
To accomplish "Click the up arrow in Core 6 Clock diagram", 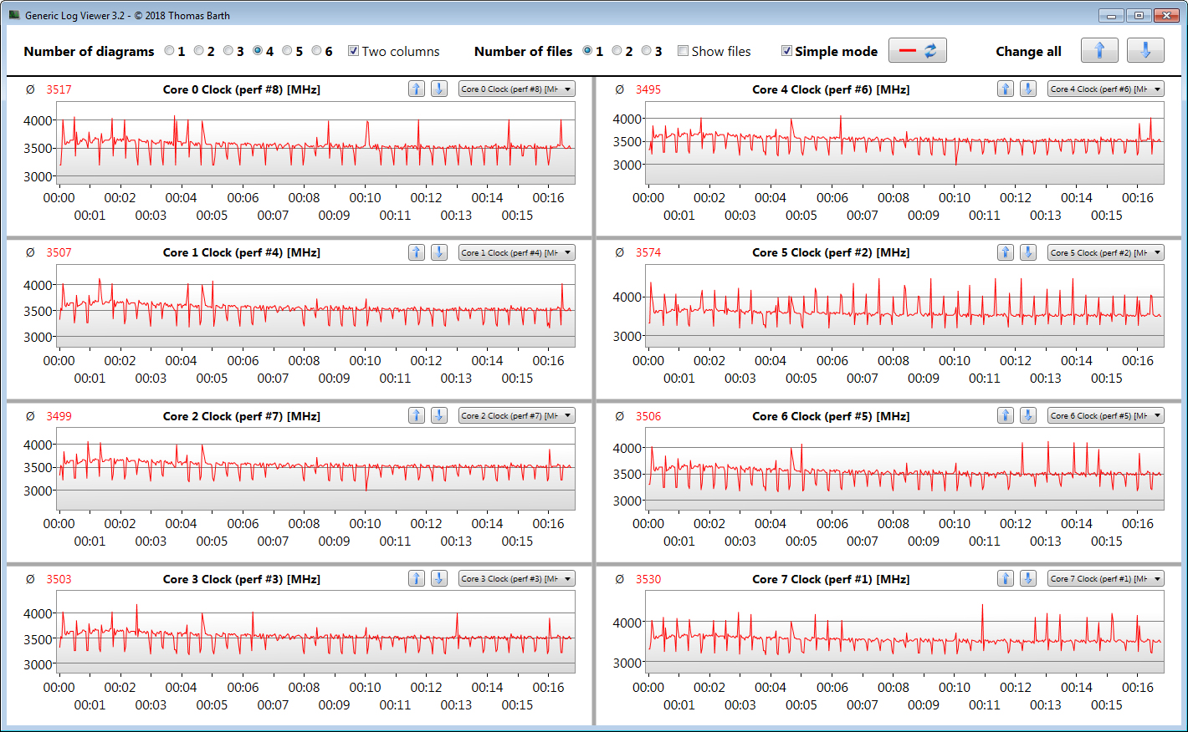I will click(x=1006, y=415).
